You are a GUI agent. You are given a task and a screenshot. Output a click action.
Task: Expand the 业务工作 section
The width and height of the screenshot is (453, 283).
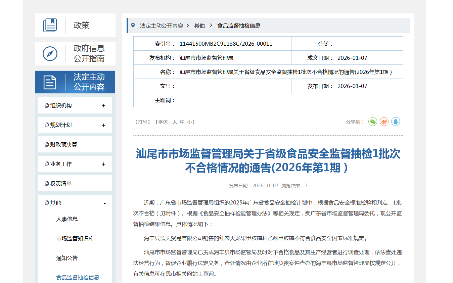103,164
